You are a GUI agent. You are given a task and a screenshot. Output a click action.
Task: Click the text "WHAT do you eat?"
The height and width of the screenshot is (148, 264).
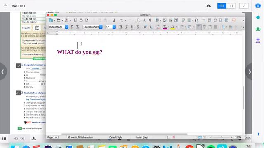point(80,52)
